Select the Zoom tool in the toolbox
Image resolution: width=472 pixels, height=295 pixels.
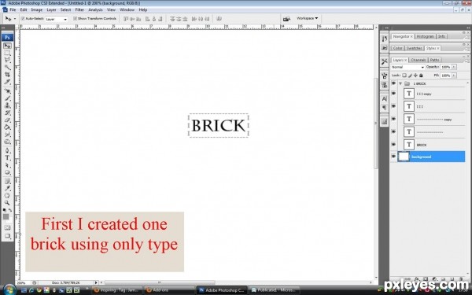coord(7,203)
